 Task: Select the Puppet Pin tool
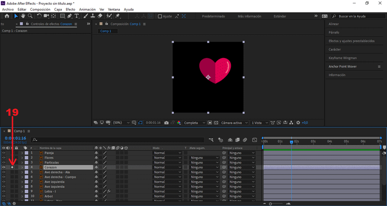118,16
